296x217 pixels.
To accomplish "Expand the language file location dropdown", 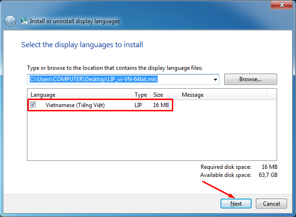I will (x=216, y=80).
